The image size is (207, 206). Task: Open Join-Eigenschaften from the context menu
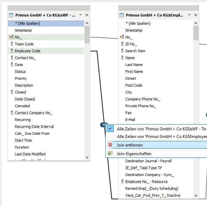click(134, 154)
